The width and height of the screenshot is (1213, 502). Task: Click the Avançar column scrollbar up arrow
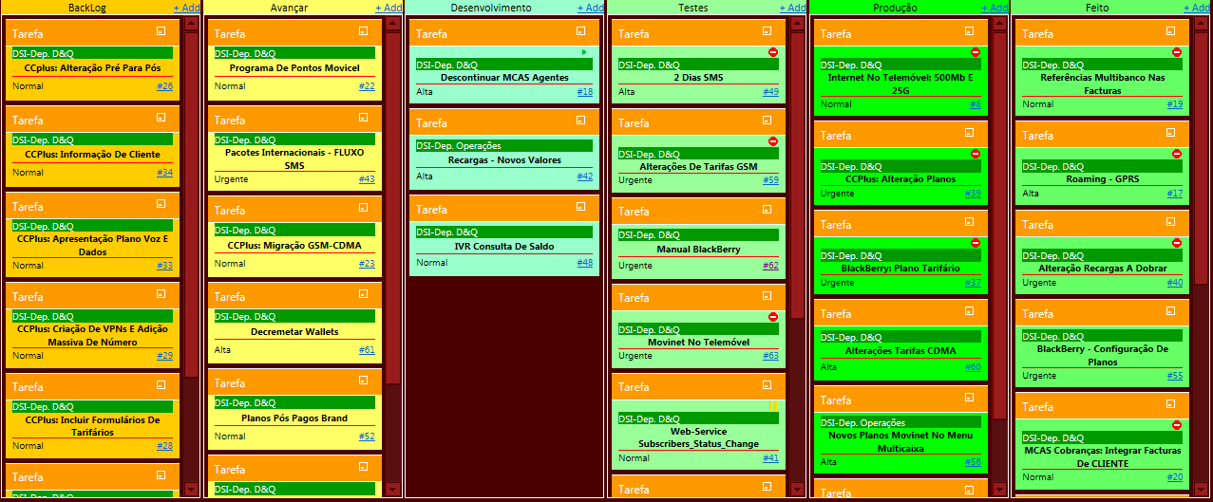(393, 24)
